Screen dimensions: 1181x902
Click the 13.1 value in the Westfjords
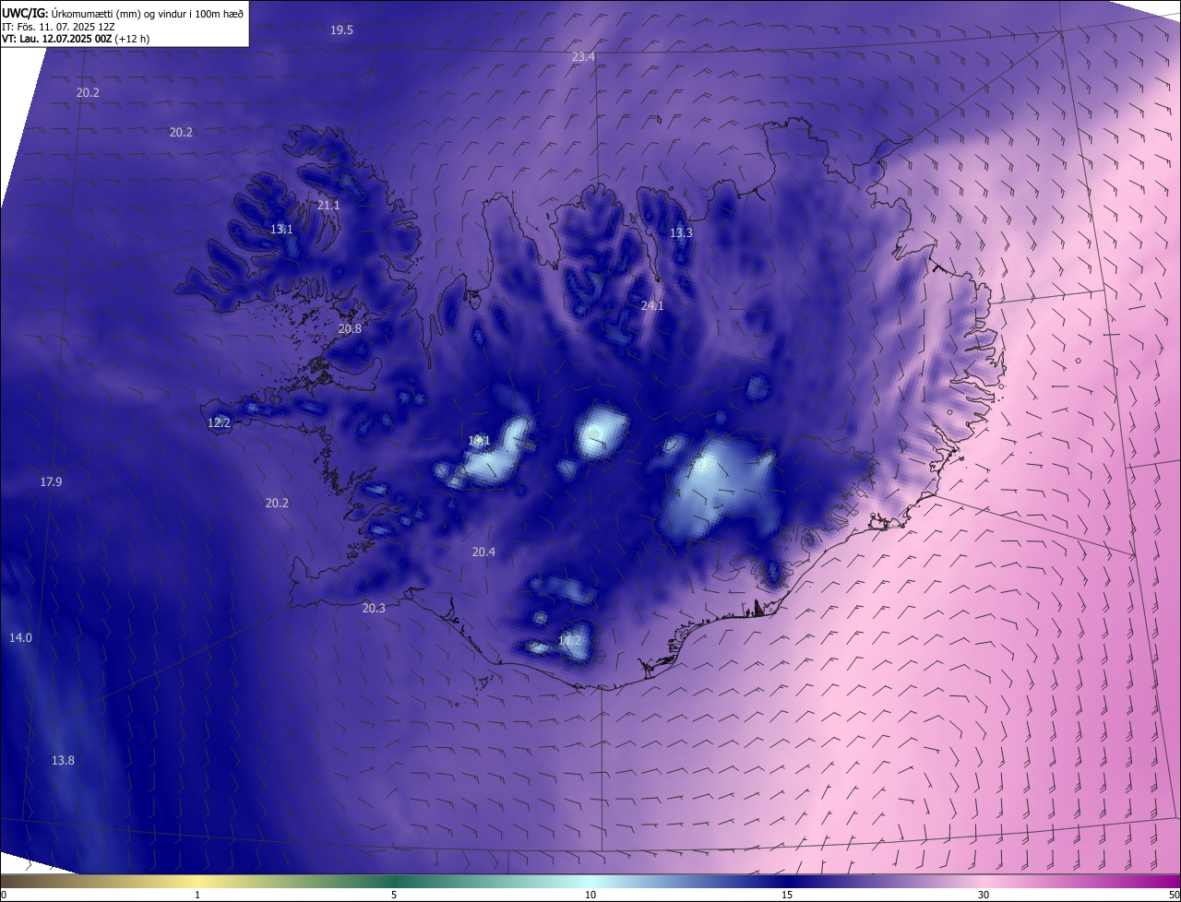click(281, 230)
